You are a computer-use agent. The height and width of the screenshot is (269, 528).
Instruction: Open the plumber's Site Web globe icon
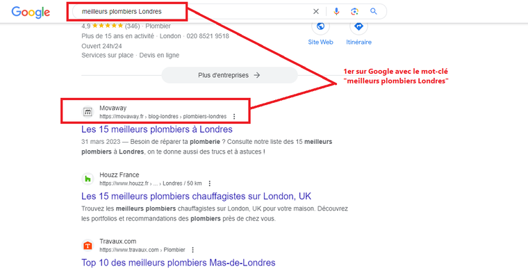tap(320, 26)
